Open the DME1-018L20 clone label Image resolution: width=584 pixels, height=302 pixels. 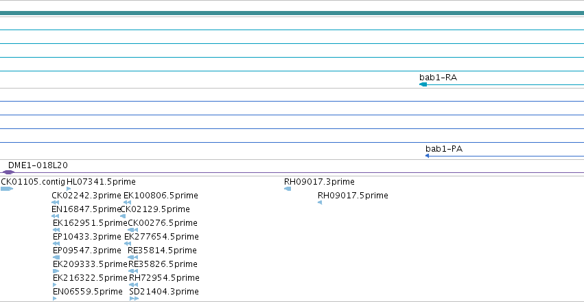(38, 165)
